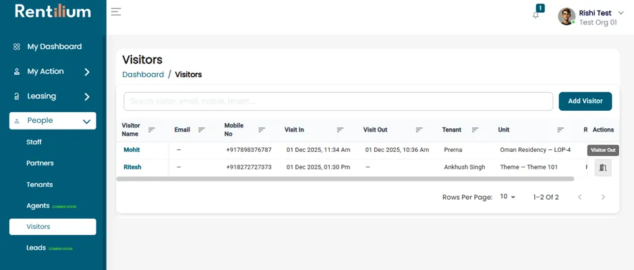This screenshot has width=634, height=270.
Task: Click mobile number +917898376787
Action: 249,150
